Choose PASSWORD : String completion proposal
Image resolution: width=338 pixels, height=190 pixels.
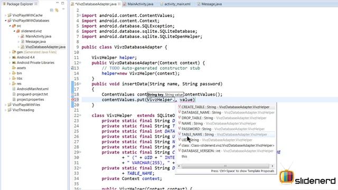tap(226, 129)
